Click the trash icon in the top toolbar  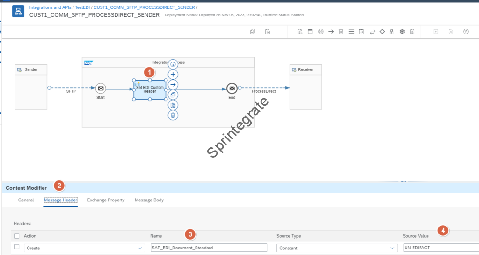click(341, 32)
